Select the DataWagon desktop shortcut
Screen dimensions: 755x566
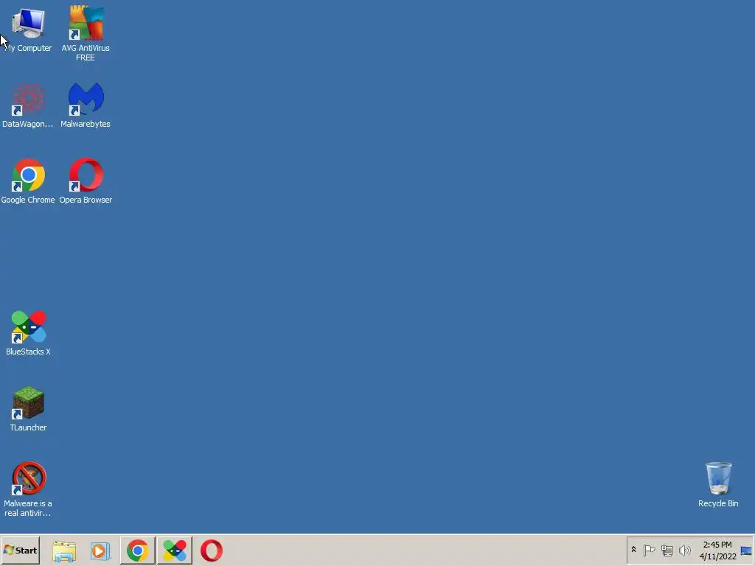pyautogui.click(x=28, y=106)
